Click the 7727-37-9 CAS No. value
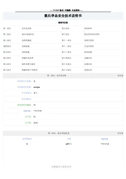 pyautogui.click(x=37, y=111)
